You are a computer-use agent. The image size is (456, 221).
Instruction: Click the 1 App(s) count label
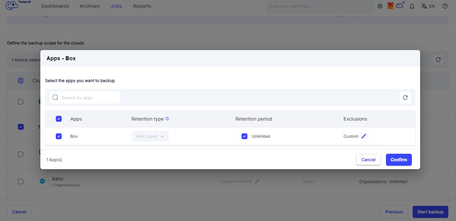[x=54, y=160]
